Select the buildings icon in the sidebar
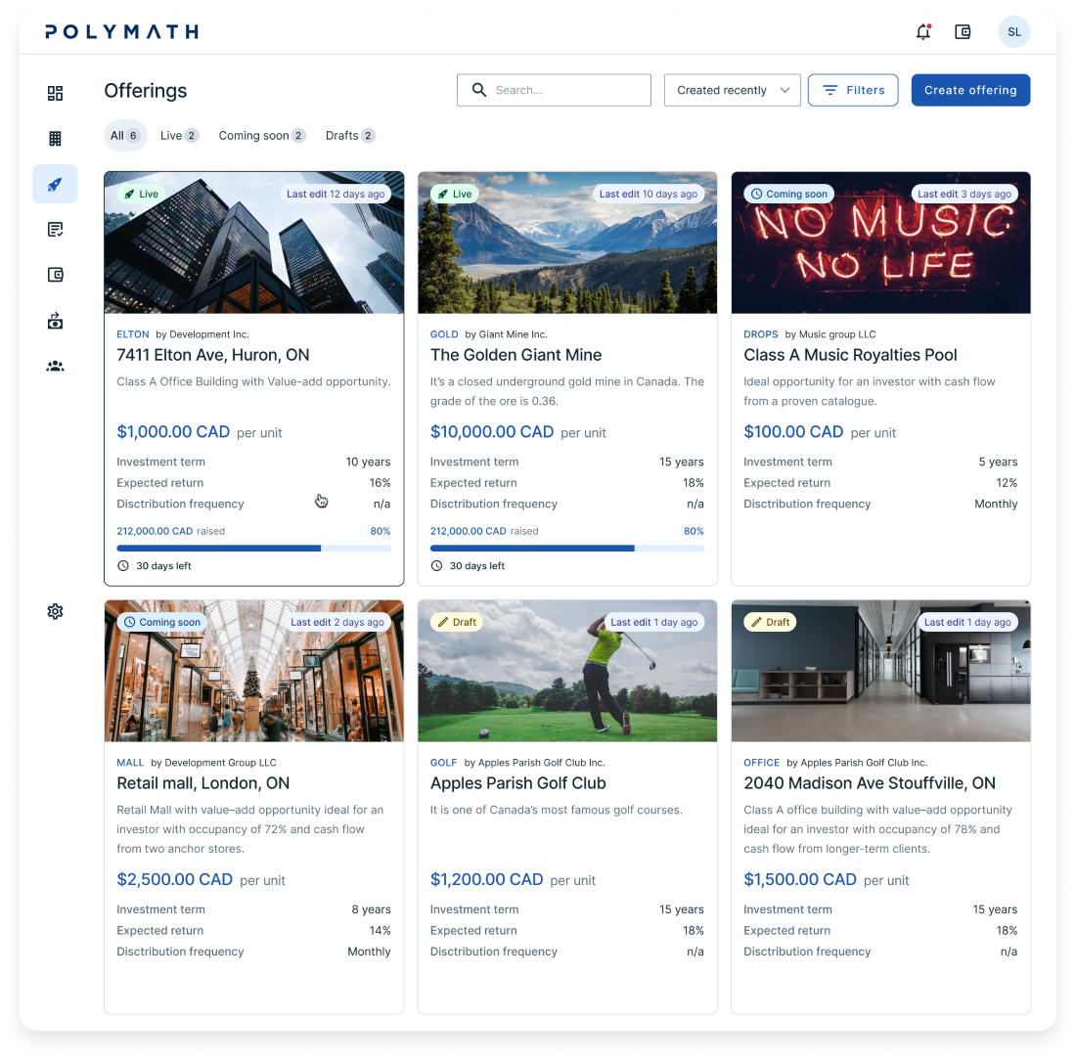The height and width of the screenshot is (1060, 1076). pyautogui.click(x=55, y=138)
